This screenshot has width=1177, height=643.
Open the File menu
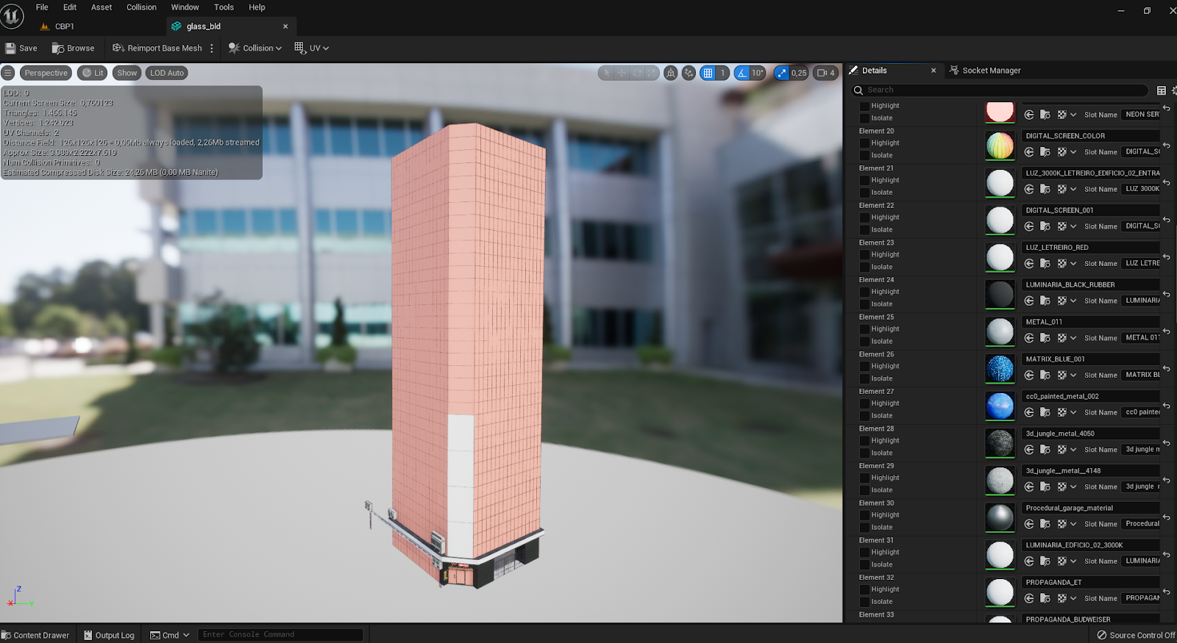click(x=42, y=7)
